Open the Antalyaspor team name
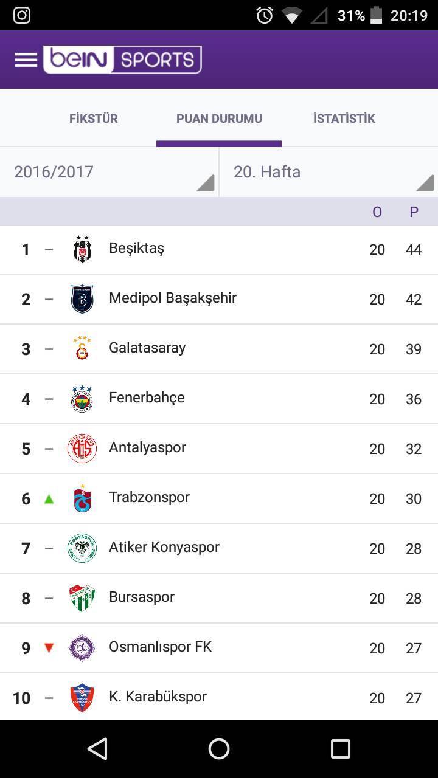The image size is (438, 778). click(147, 448)
